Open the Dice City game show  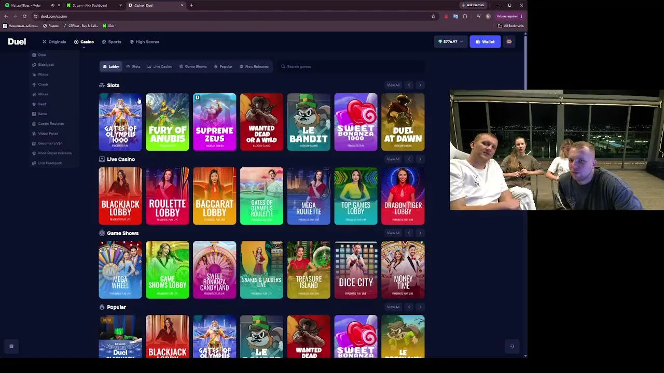coord(356,270)
